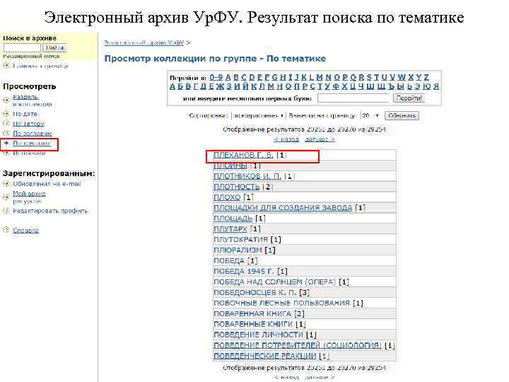Click the first-letters input field
This screenshot has width=509, height=382.
353,98
